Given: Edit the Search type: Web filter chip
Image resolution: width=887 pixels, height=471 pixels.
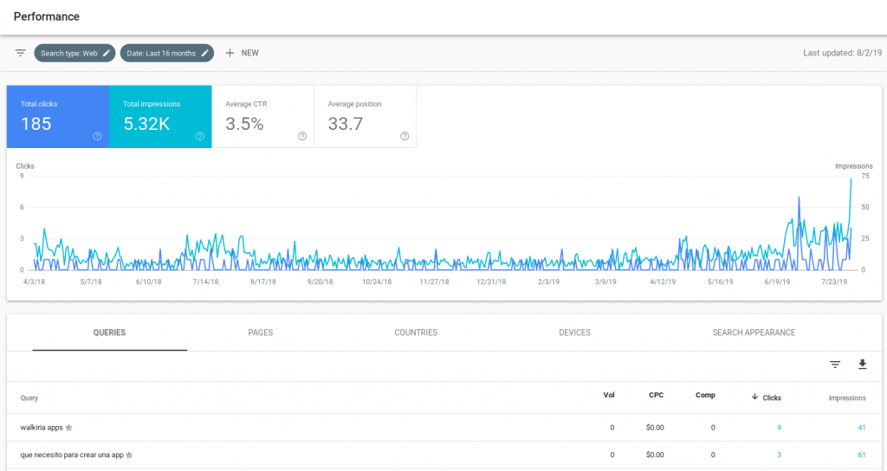Looking at the screenshot, I should pyautogui.click(x=74, y=53).
